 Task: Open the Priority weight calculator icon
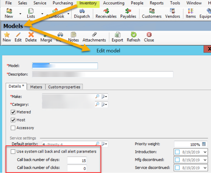pyautogui.click(x=204, y=144)
